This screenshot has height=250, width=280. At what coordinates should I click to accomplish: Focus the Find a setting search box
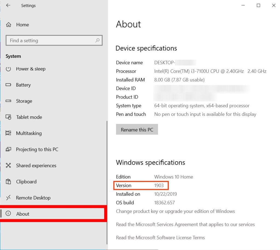pyautogui.click(x=51, y=40)
